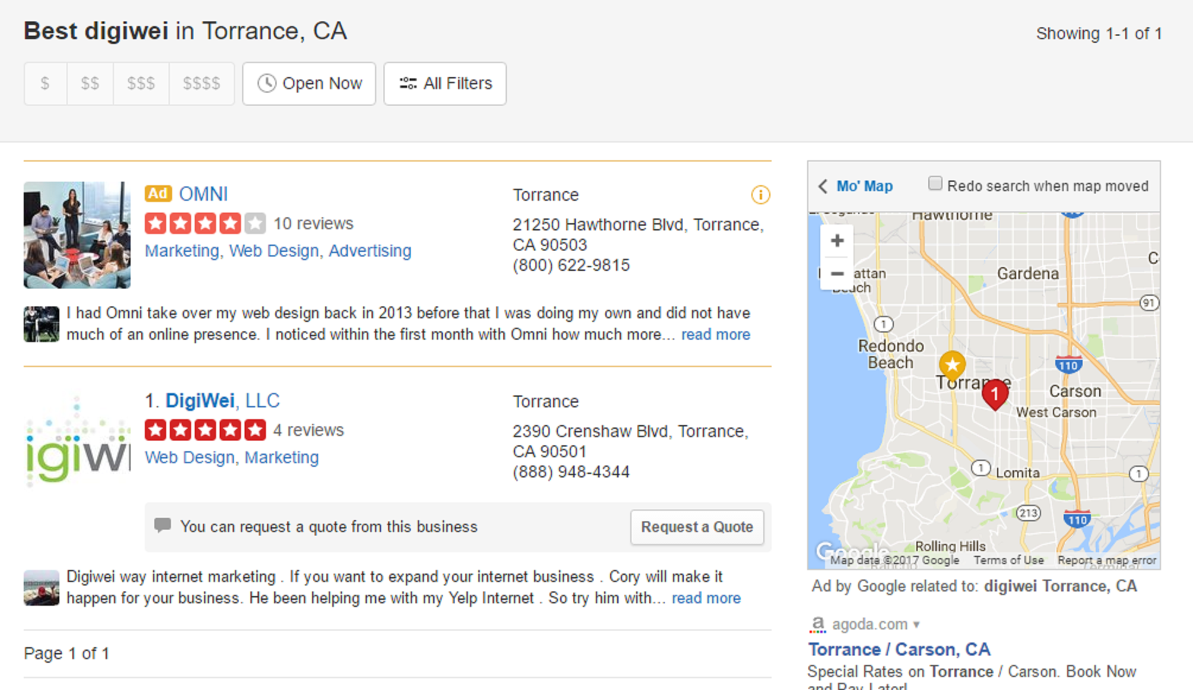
Task: Select the $$ price filter
Action: point(90,84)
